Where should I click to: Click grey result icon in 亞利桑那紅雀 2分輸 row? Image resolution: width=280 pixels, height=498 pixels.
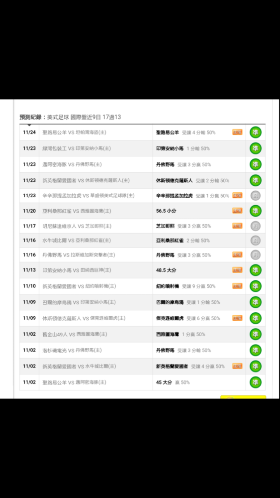(255, 241)
